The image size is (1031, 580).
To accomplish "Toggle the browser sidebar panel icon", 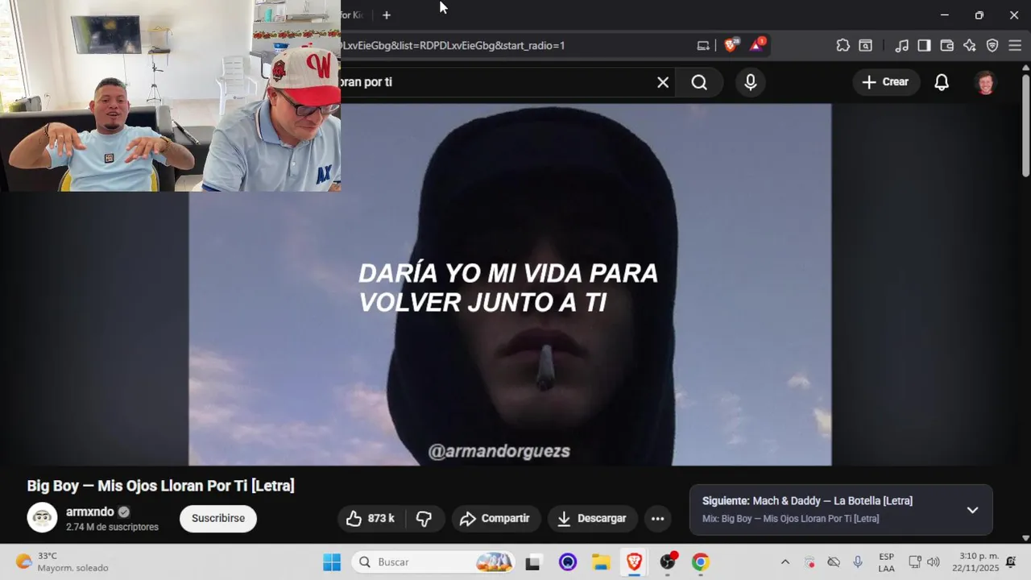I will 924,45.
